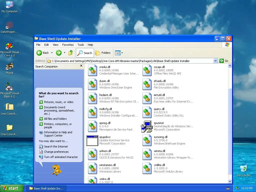This screenshot has width=256, height=192.
Task: Select the duser.dll file icon
Action: pyautogui.click(x=92, y=84)
